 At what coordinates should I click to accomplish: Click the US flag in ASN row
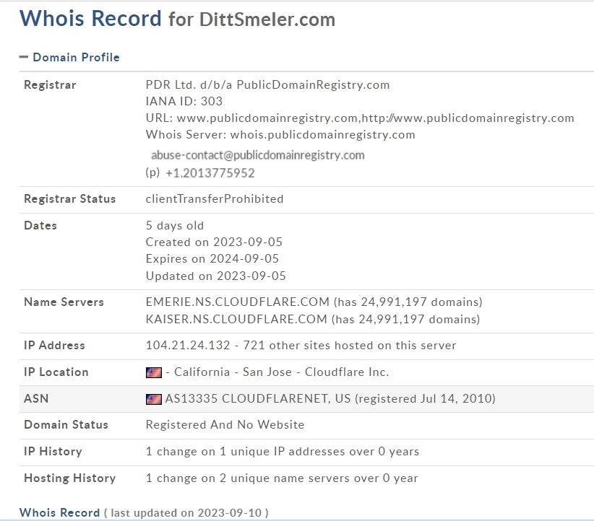point(153,399)
